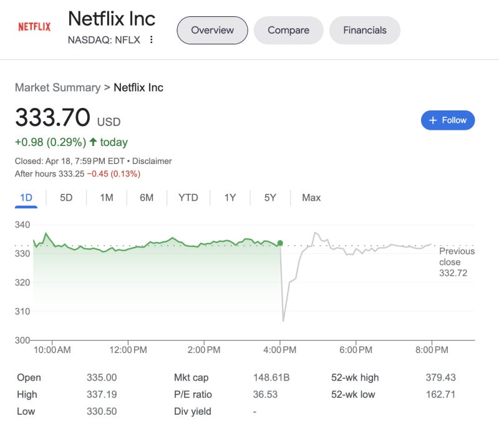
Task: Click the Open value 335.00
Action: 102,377
